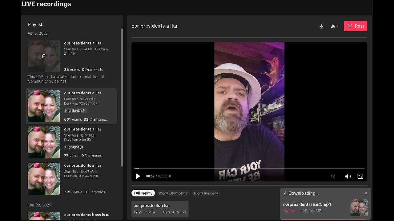Click the download popup thumbnail image

click(x=359, y=207)
